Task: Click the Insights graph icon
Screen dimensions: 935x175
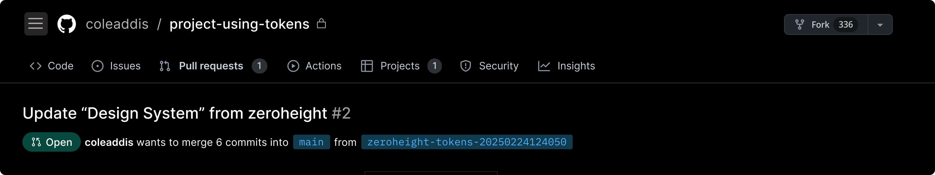Action: [x=544, y=66]
